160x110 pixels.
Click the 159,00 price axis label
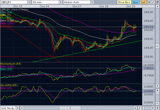[148, 21]
